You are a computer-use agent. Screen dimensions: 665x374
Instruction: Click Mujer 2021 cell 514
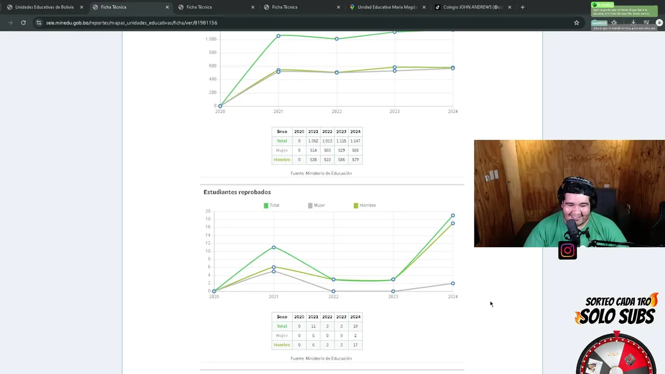pyautogui.click(x=313, y=150)
